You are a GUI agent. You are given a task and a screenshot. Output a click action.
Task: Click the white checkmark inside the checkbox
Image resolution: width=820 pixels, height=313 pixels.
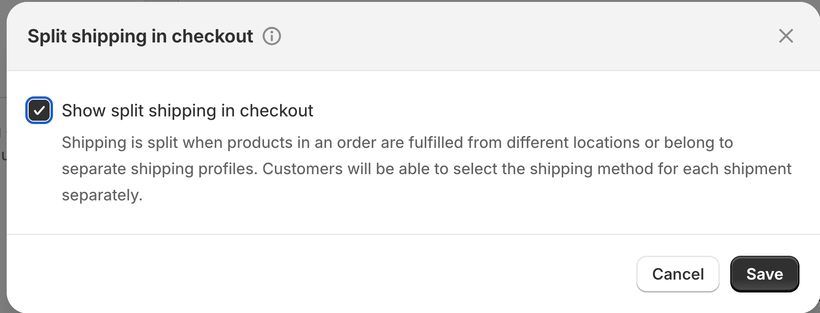[39, 111]
